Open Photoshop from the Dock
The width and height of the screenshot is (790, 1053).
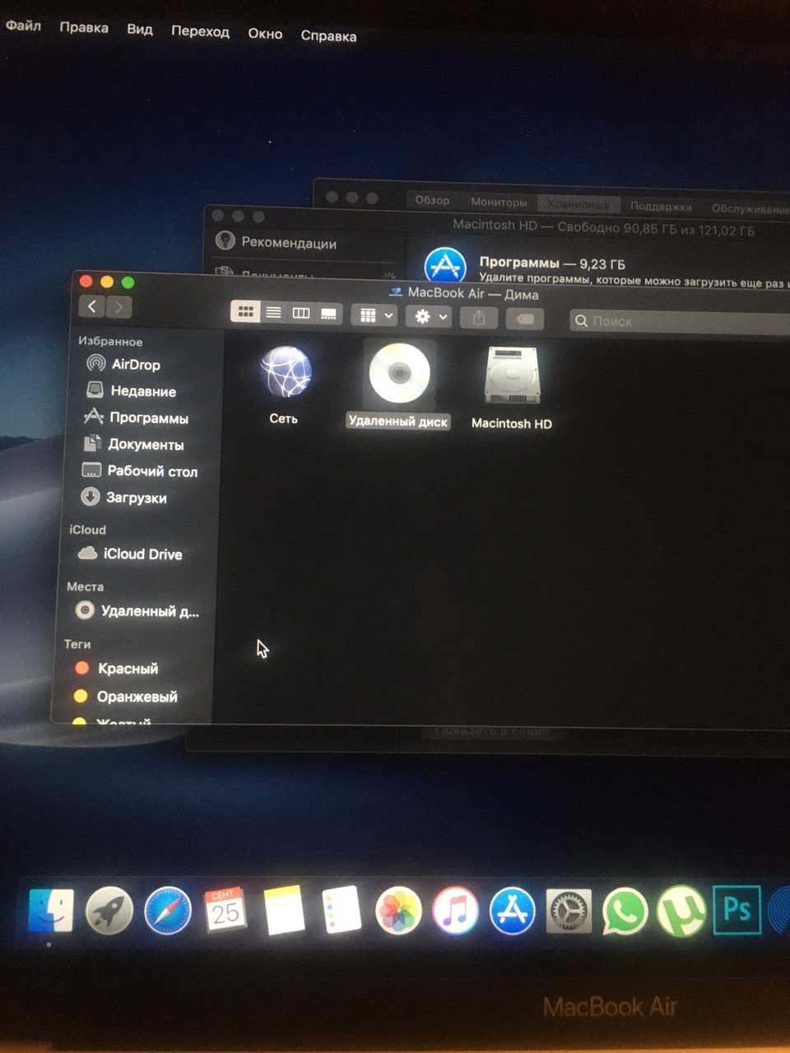click(737, 909)
